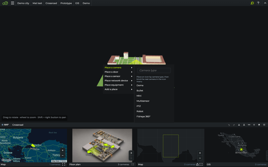
Task: Expand Floor plan card to fullscreen
Action: coord(133,164)
